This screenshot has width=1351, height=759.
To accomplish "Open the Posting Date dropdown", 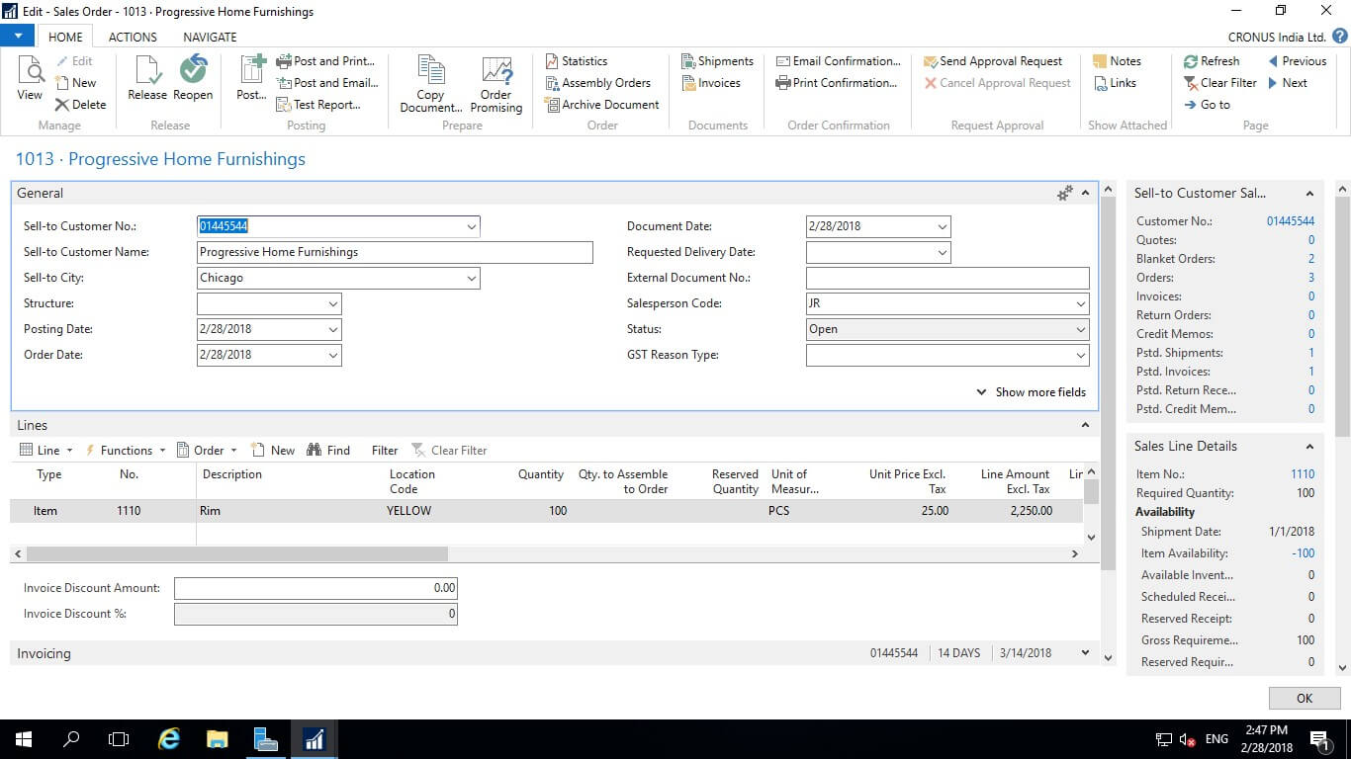I will tap(333, 330).
